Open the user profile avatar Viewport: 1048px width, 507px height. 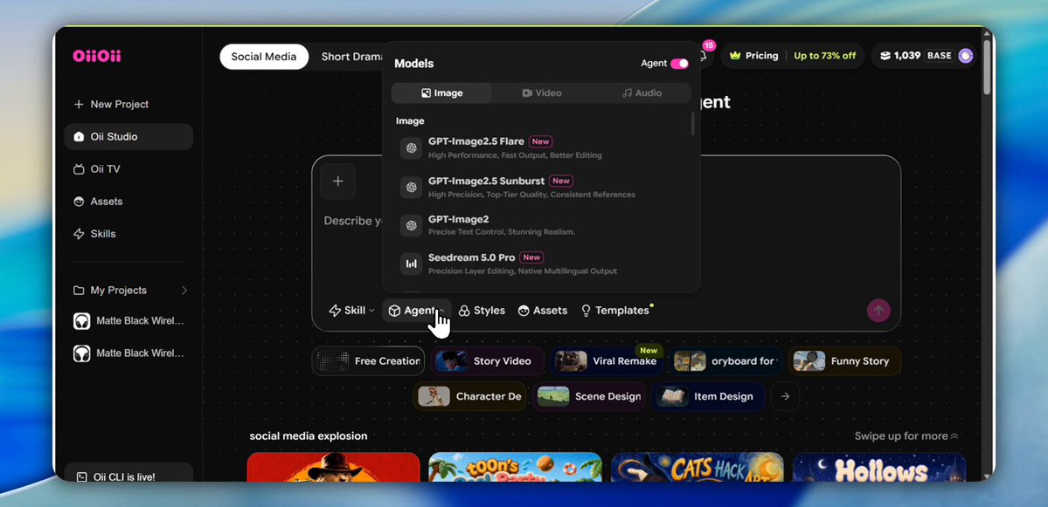(965, 56)
